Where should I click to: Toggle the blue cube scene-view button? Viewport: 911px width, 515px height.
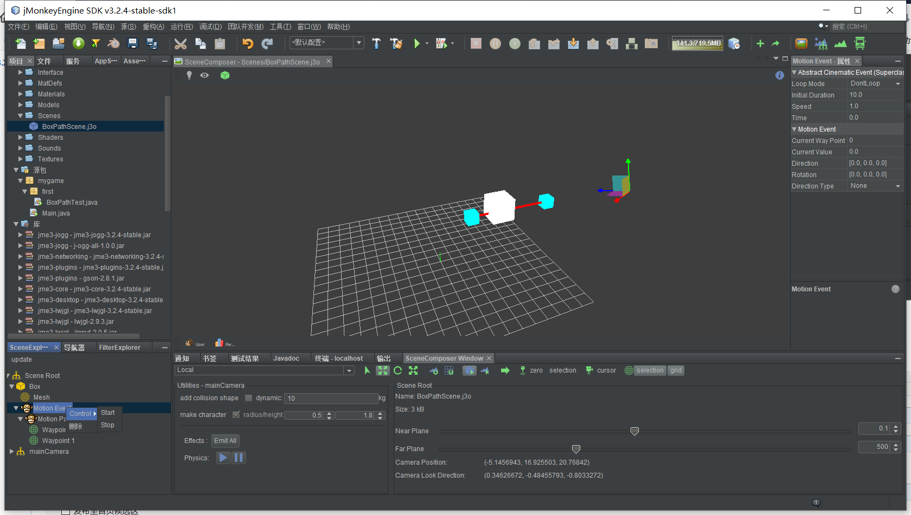(x=470, y=370)
